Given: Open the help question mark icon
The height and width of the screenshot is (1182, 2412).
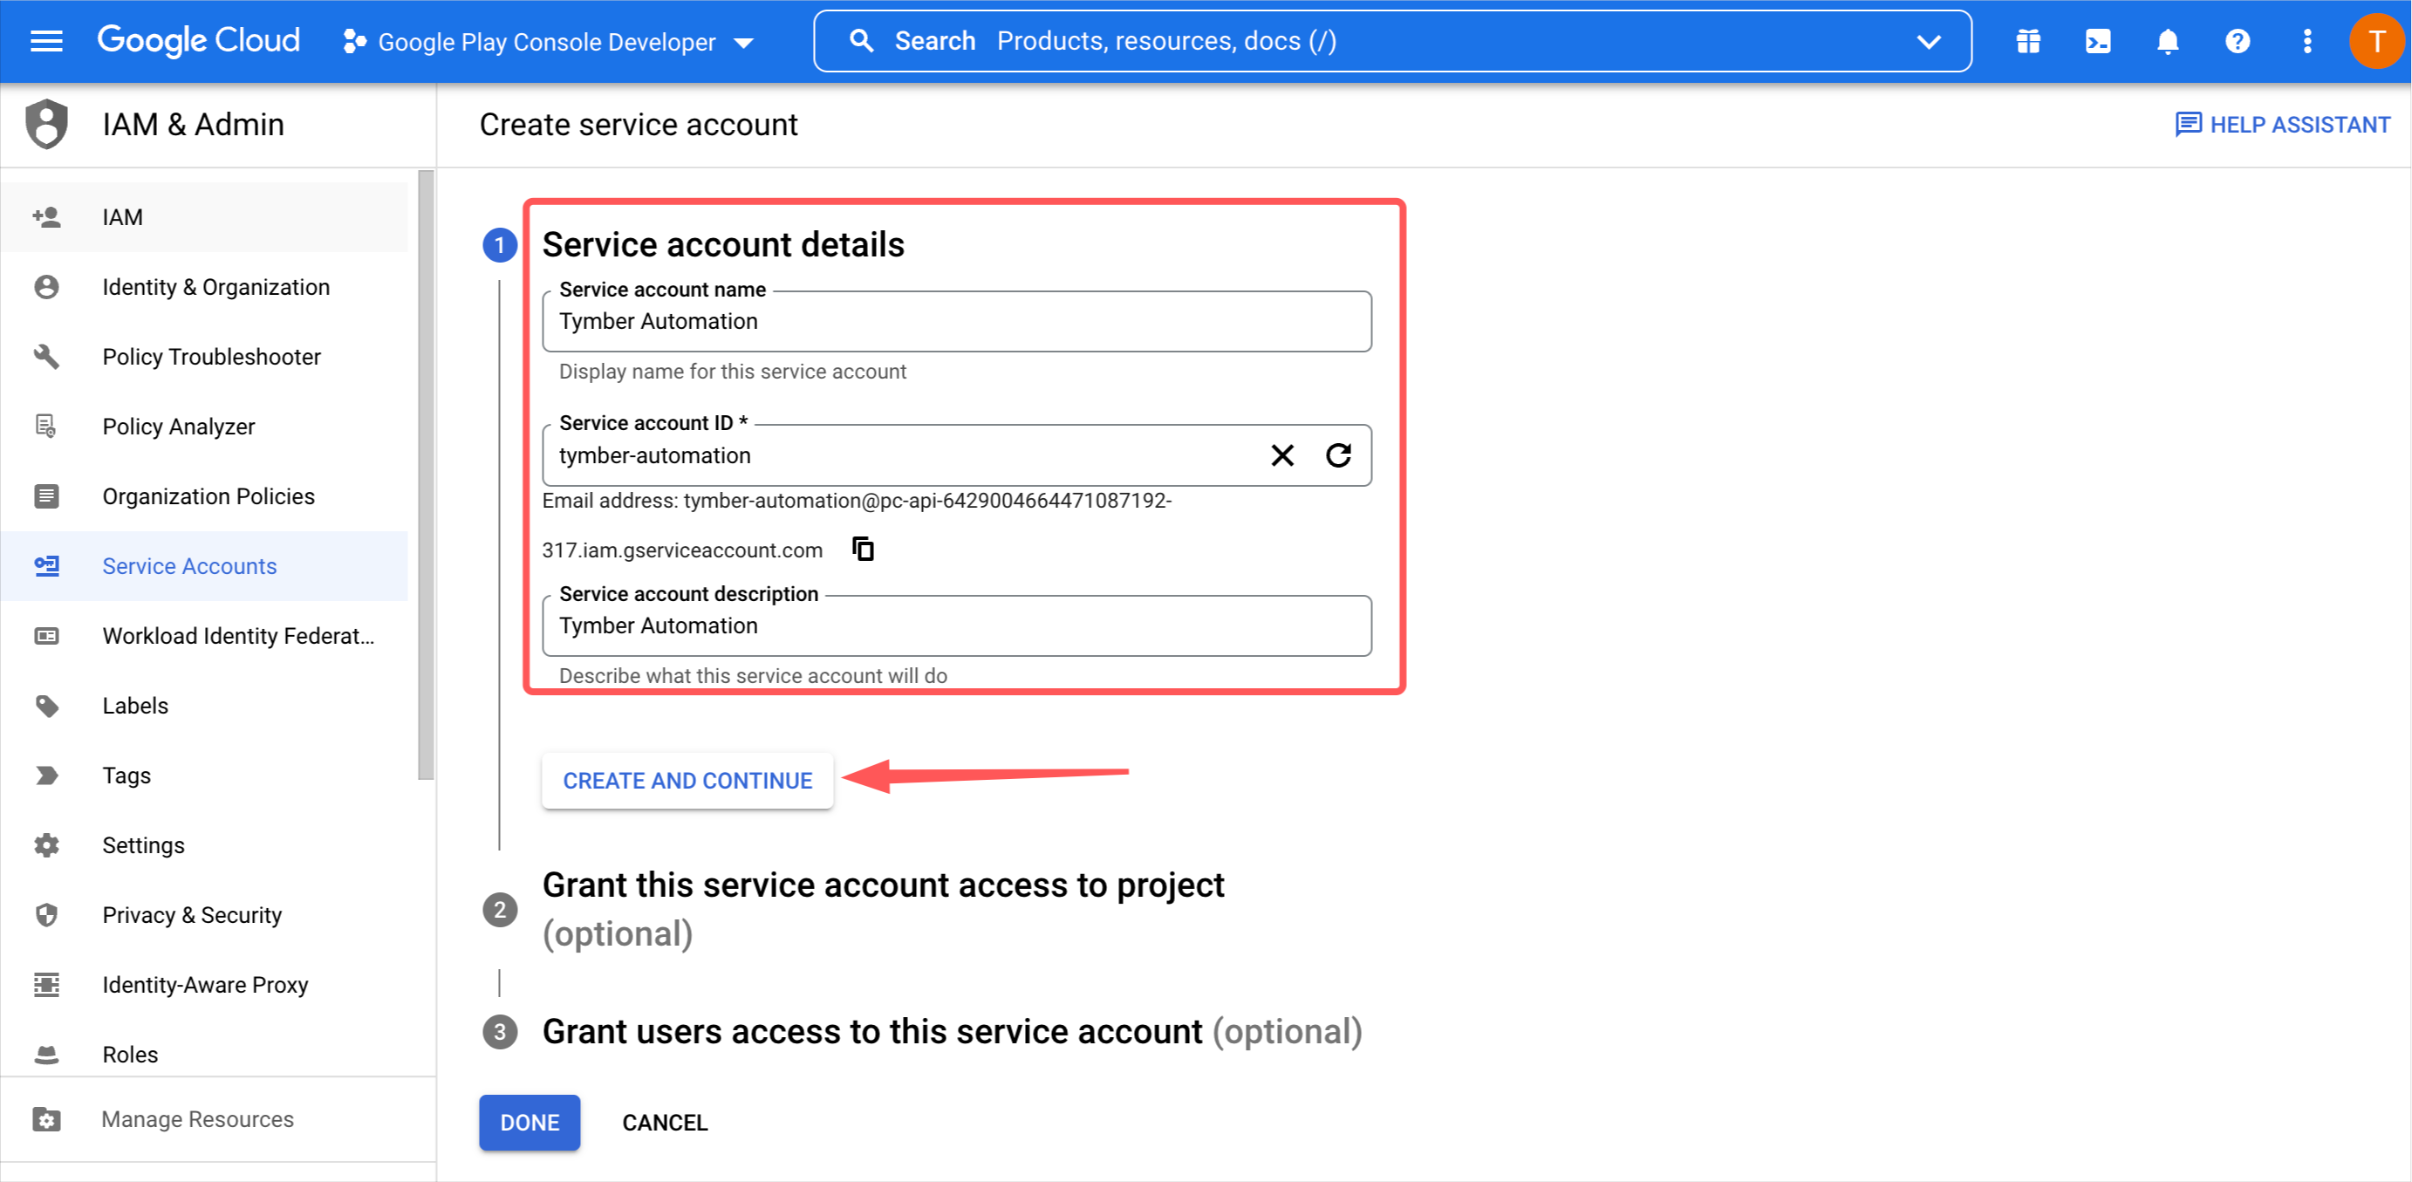Looking at the screenshot, I should (x=2237, y=41).
